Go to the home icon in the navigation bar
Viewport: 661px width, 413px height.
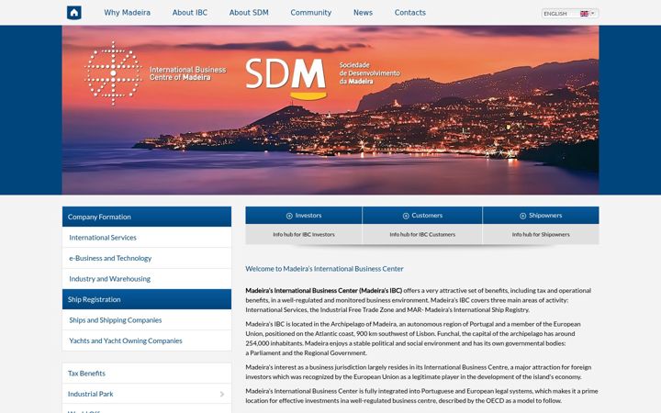[x=73, y=13]
